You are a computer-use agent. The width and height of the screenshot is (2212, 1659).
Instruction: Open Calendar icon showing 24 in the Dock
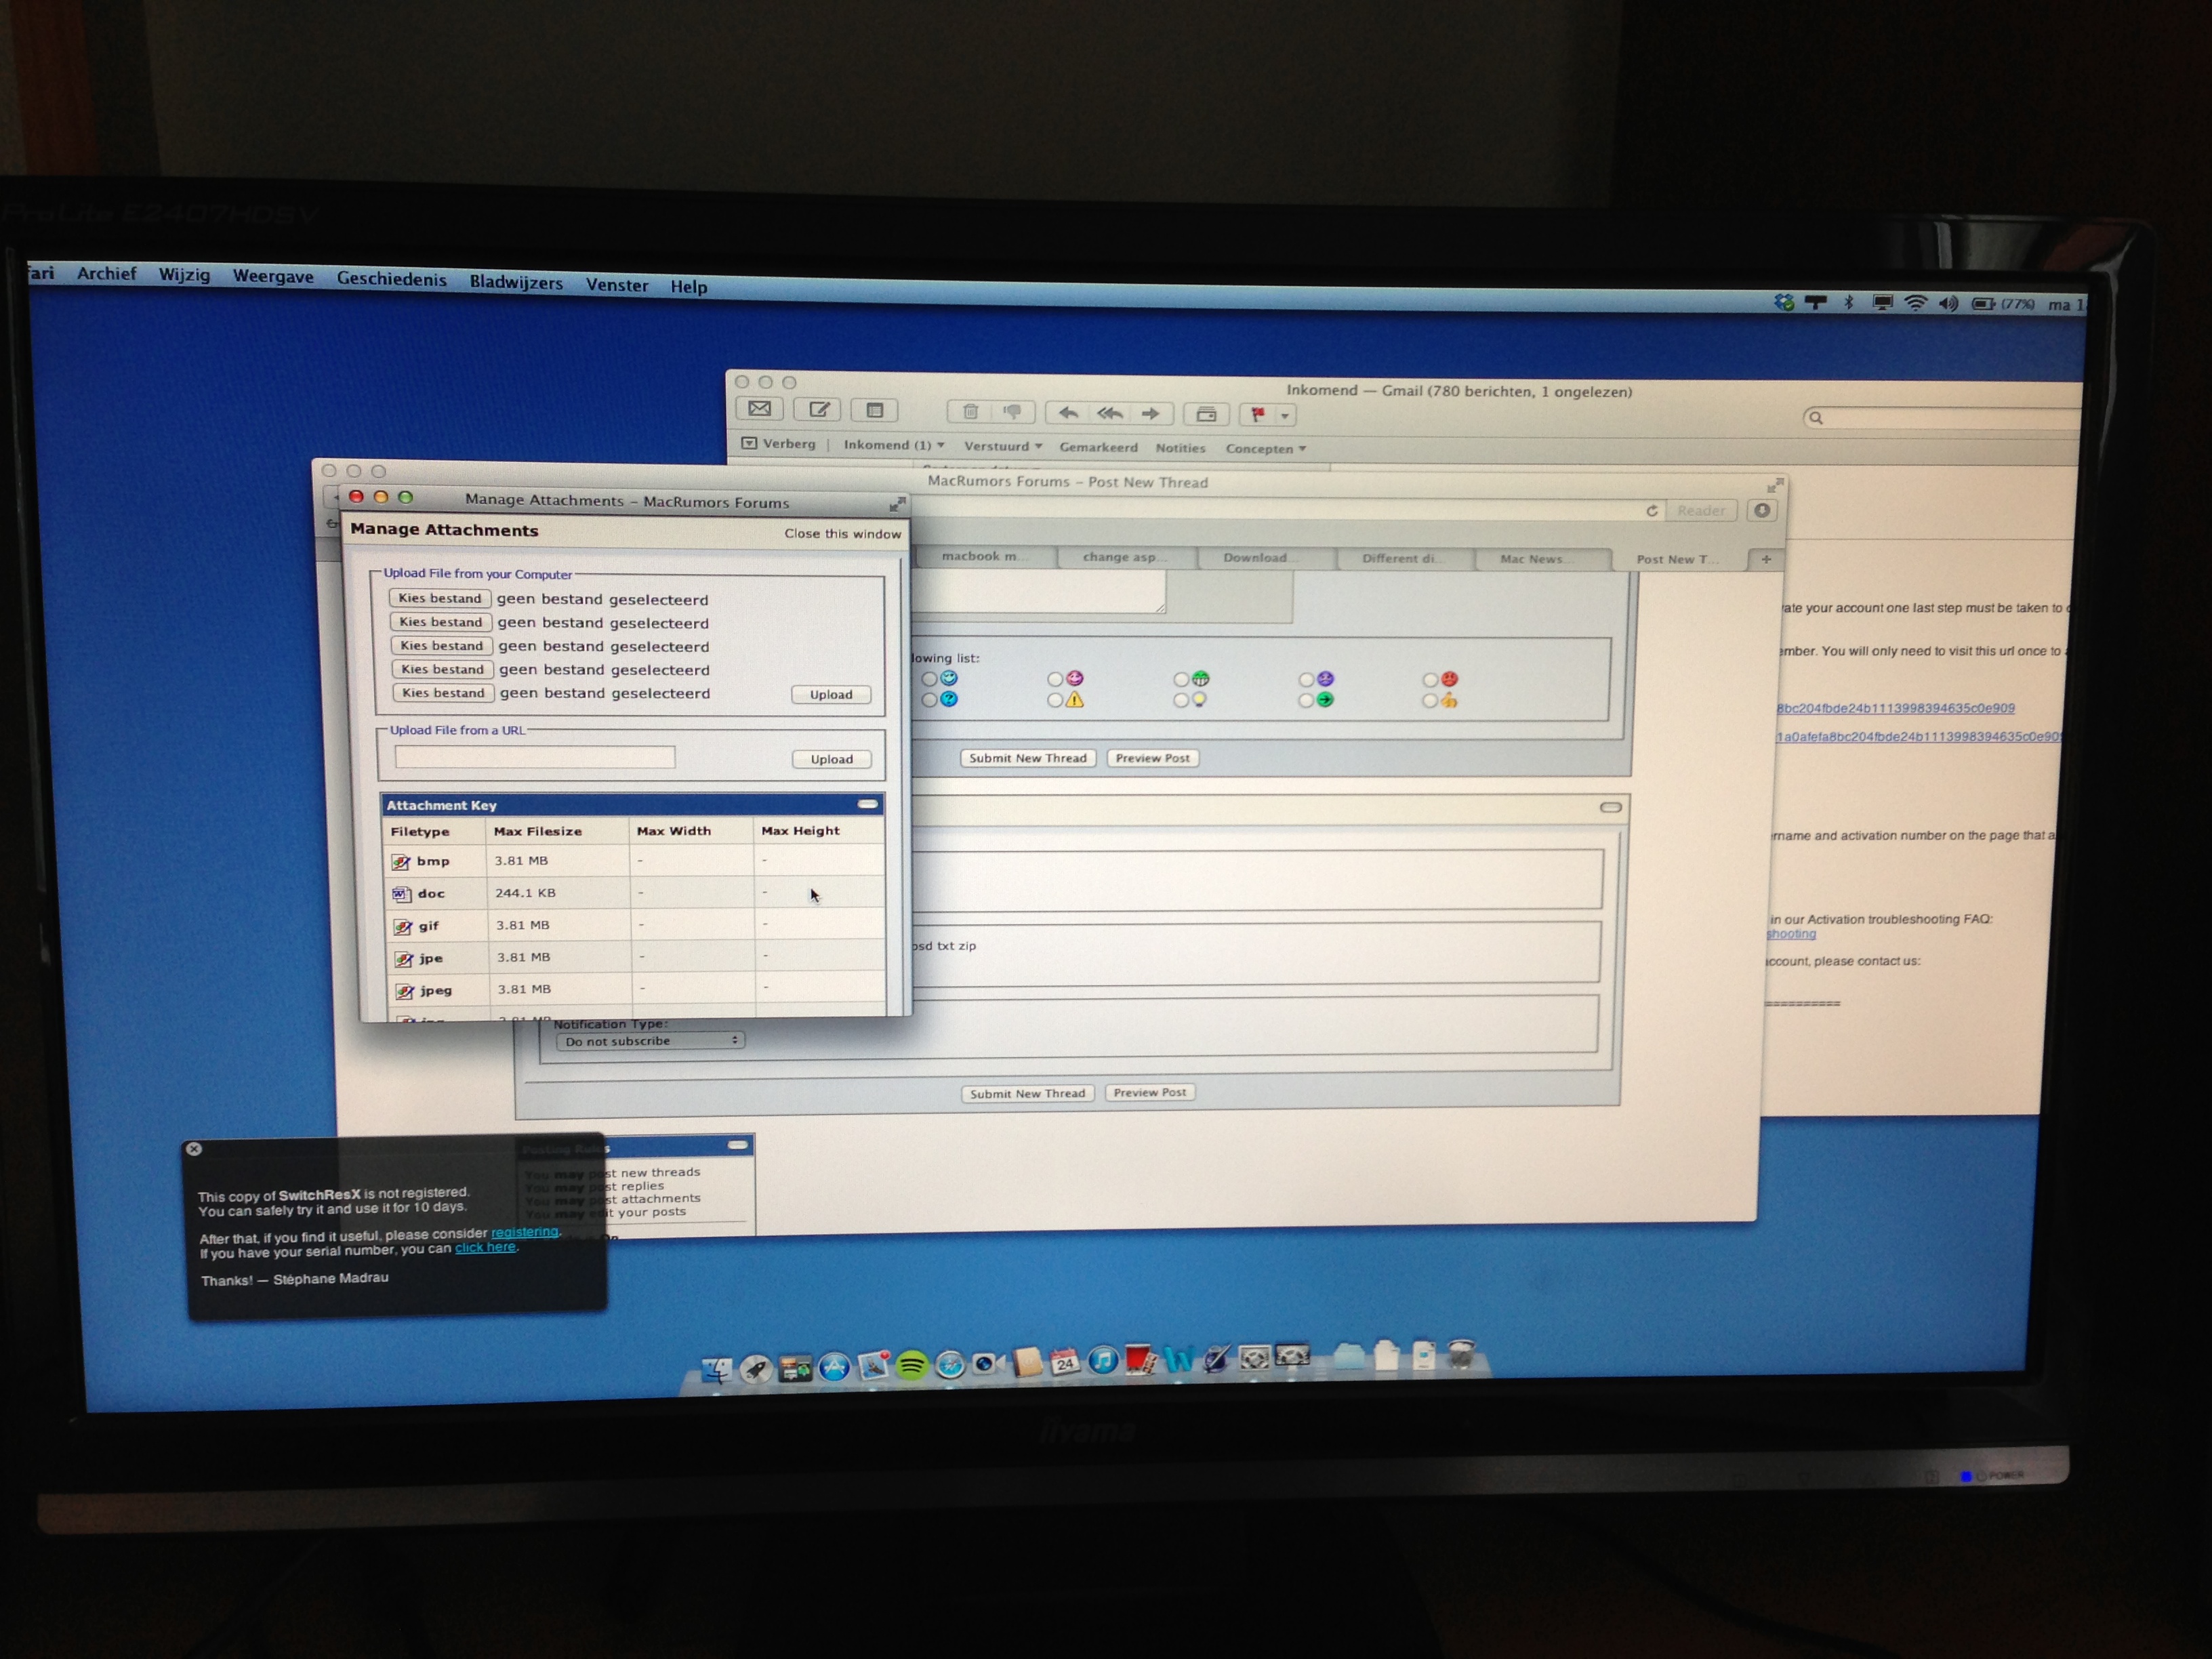1065,1361
